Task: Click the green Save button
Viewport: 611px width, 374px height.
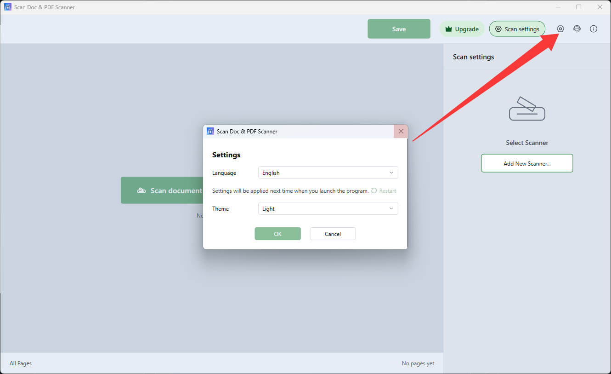Action: [399, 29]
